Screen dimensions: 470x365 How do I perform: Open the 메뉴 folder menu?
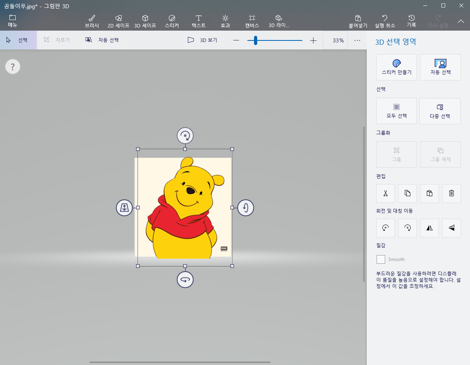13,21
